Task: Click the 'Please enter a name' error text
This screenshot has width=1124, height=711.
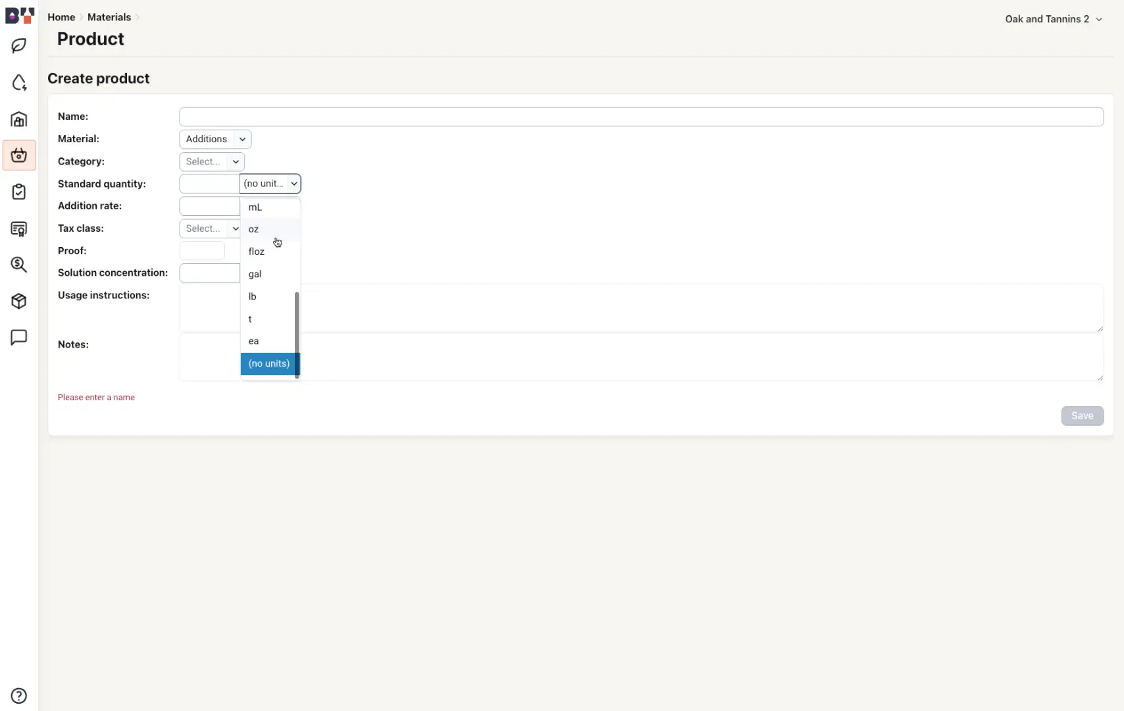Action: point(96,398)
